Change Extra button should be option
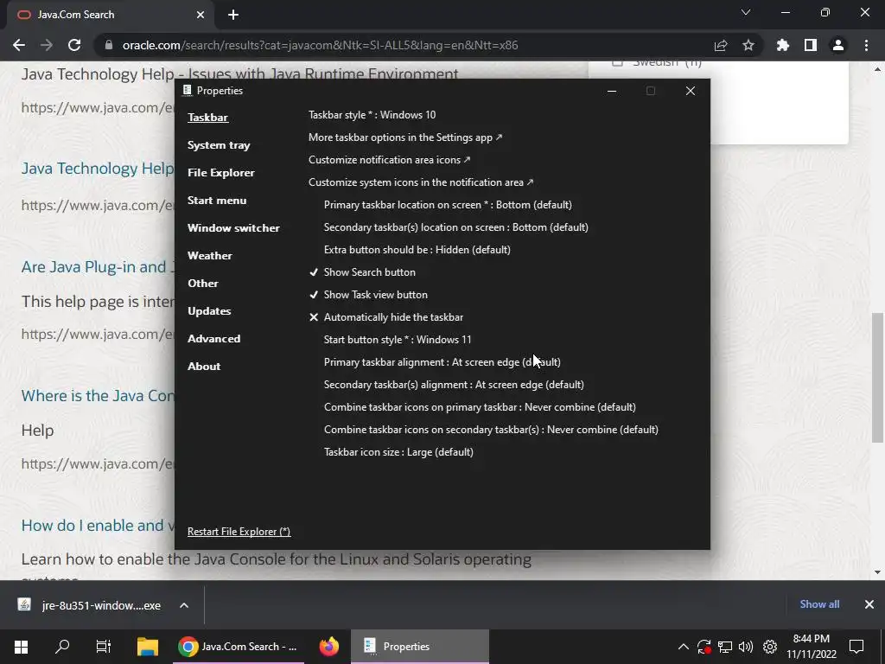This screenshot has width=885, height=664. coord(417,250)
